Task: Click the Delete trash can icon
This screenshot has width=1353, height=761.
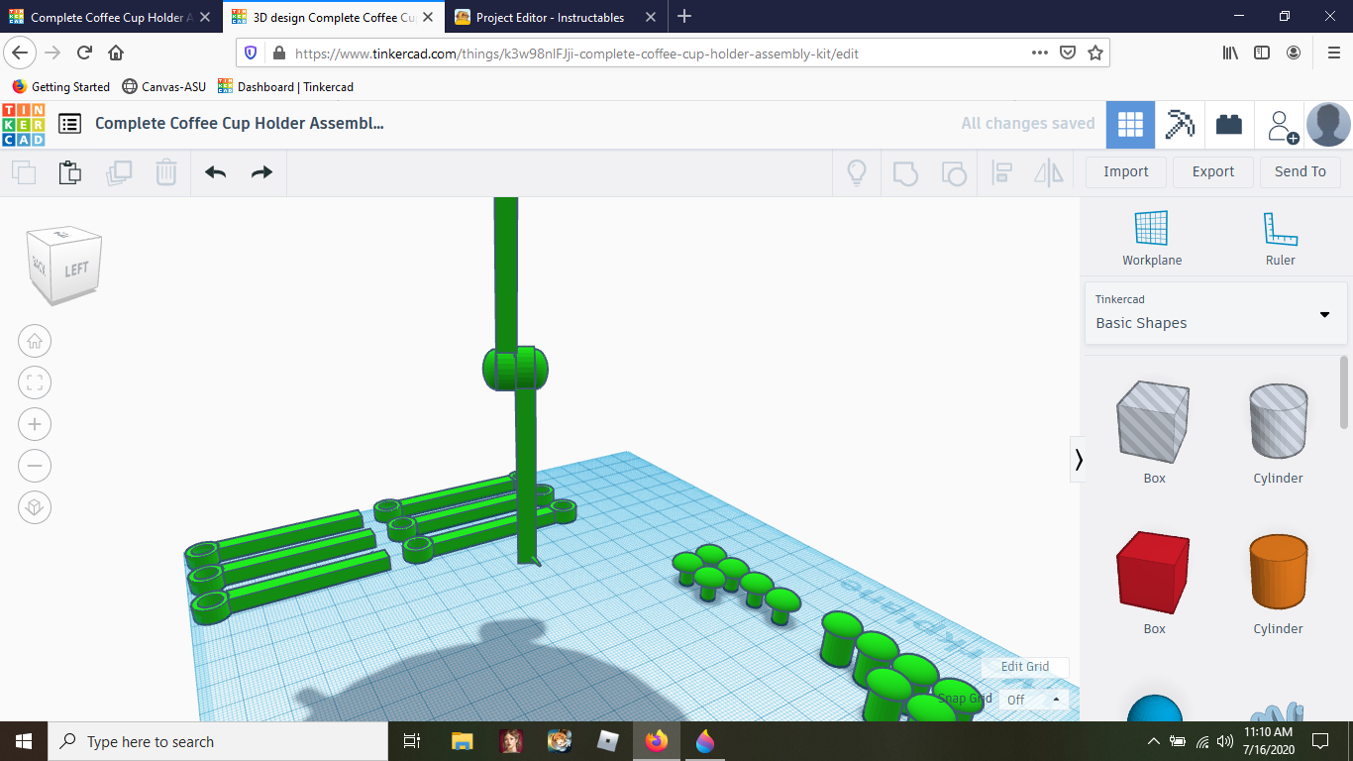Action: click(x=165, y=172)
